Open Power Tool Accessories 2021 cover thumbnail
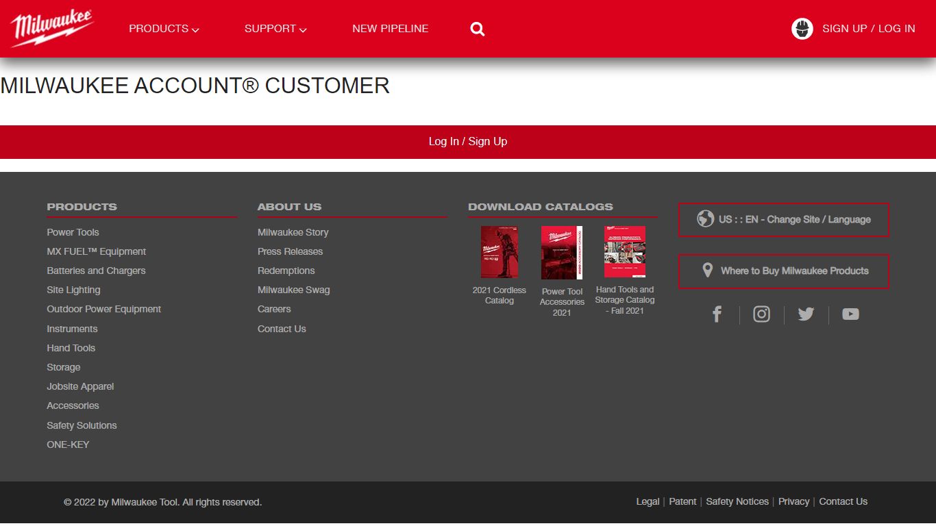Image resolution: width=936 pixels, height=526 pixels. point(562,253)
